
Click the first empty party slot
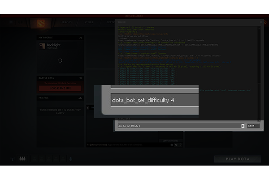point(35,158)
